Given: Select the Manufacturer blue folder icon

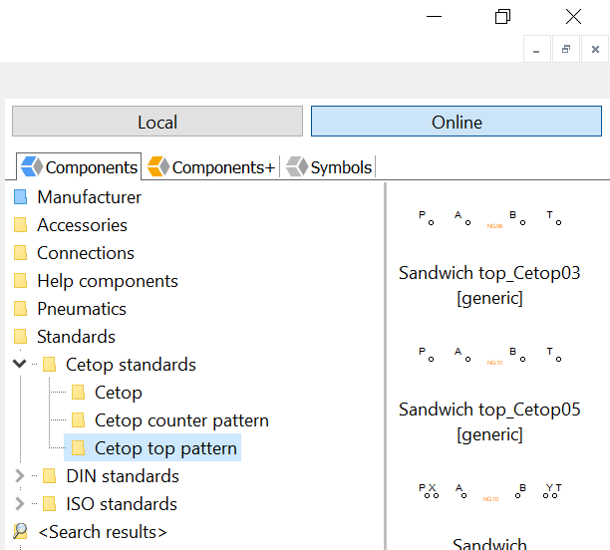Looking at the screenshot, I should (x=20, y=197).
